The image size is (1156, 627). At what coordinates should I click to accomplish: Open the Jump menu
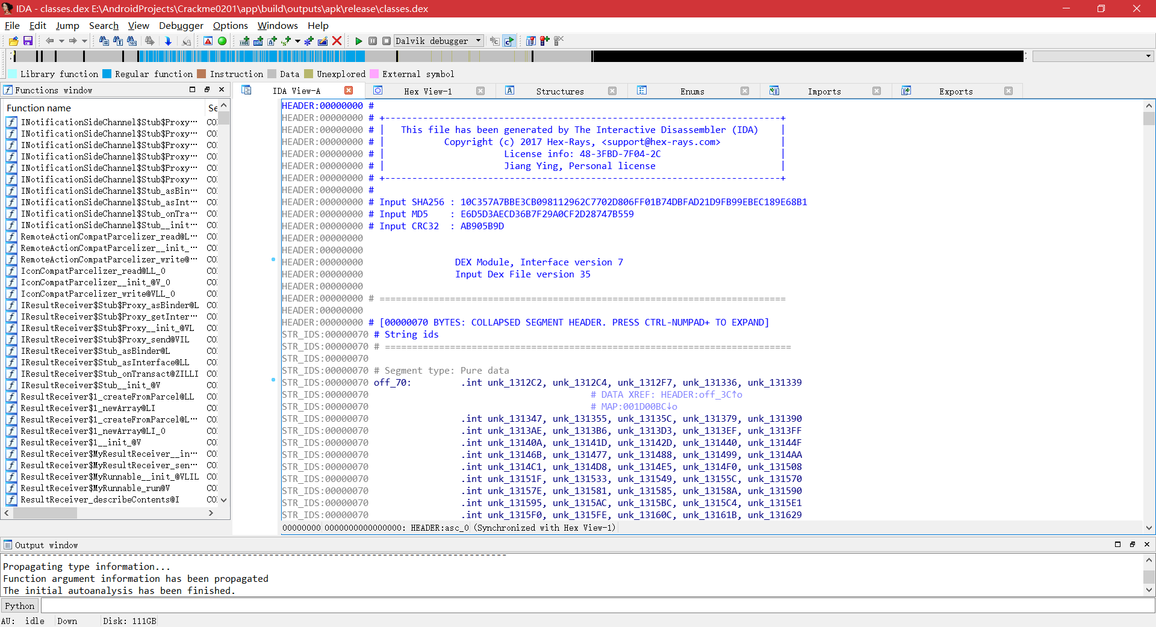click(x=67, y=25)
